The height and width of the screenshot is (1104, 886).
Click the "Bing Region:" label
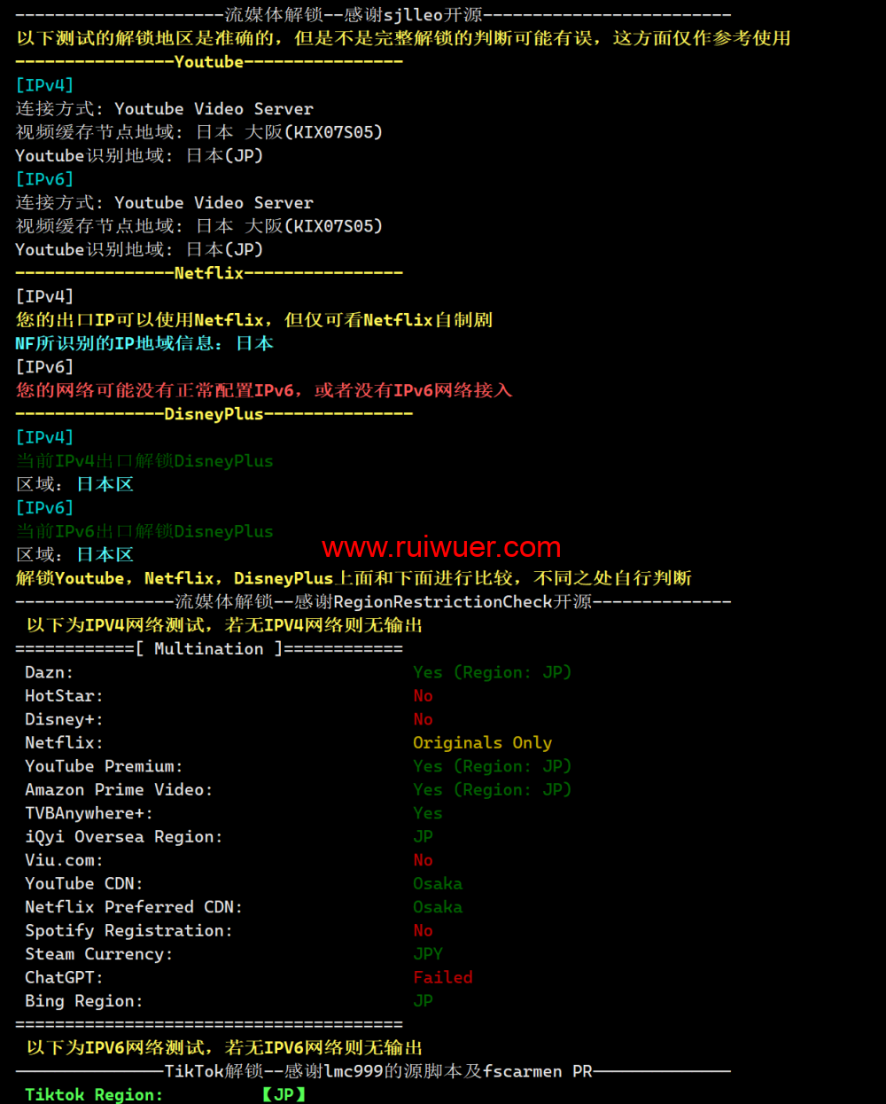coord(84,1001)
